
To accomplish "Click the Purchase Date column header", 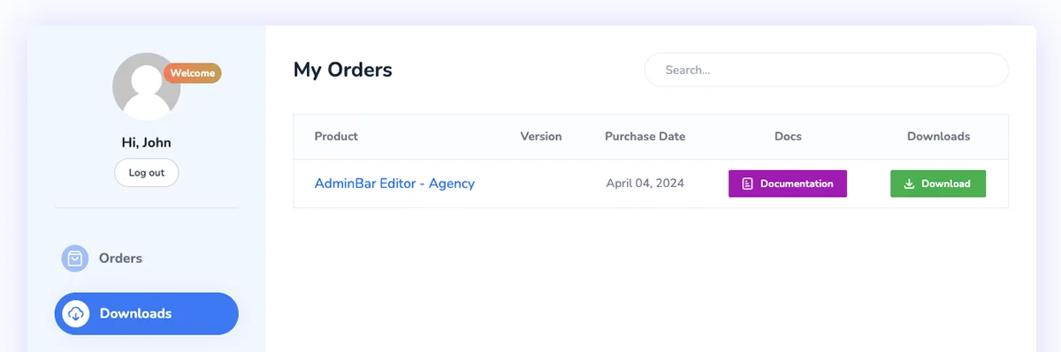I will click(x=645, y=136).
